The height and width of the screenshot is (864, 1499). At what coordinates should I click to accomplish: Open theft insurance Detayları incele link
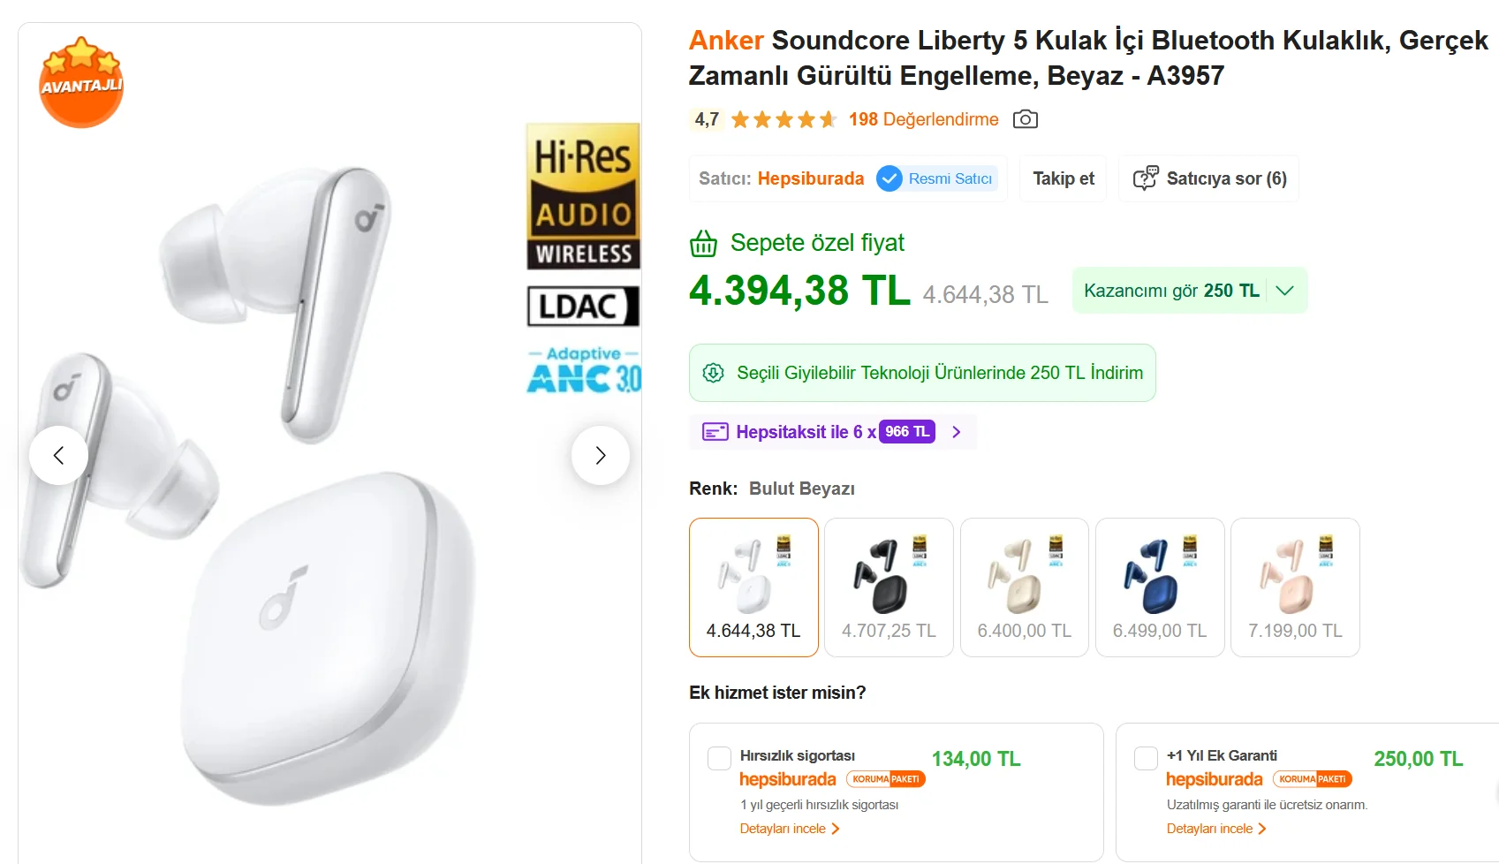pos(790,829)
